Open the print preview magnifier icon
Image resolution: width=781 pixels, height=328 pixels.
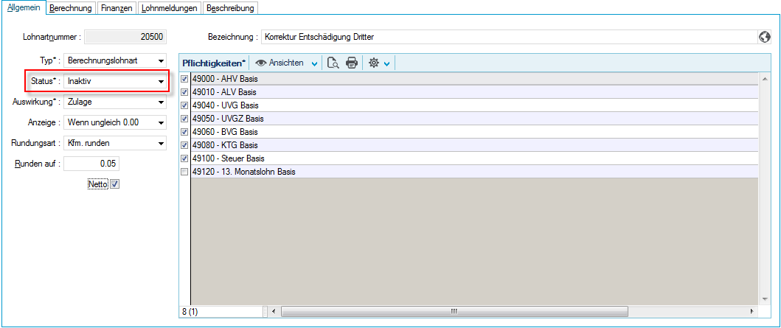333,63
